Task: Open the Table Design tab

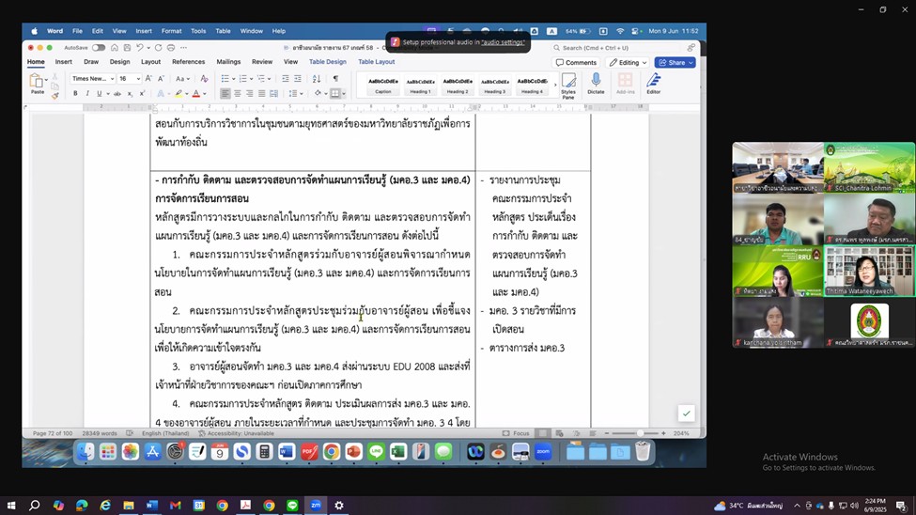Action: (327, 62)
